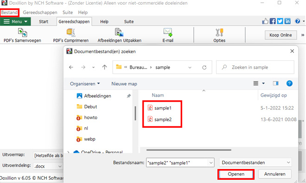
Task: Toggle the preview pane icon
Action: pyautogui.click(x=275, y=84)
